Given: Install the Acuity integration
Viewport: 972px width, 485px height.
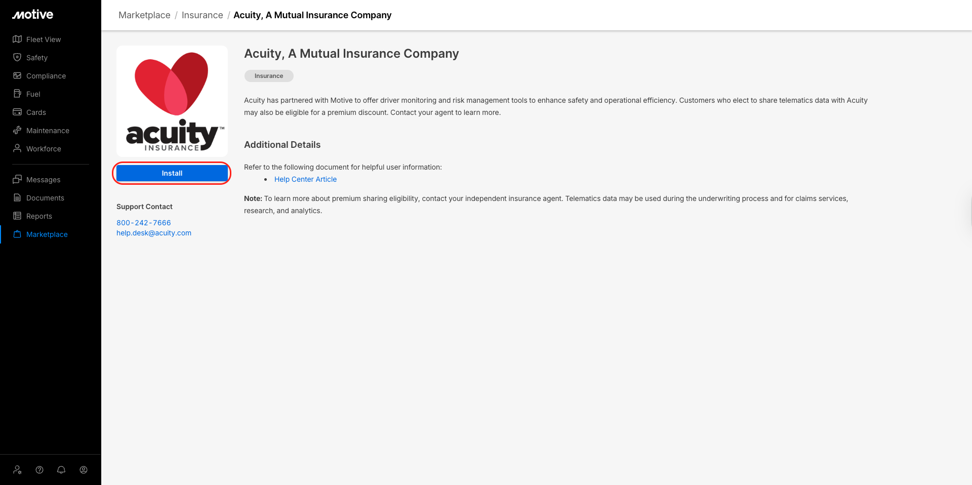Looking at the screenshot, I should pyautogui.click(x=172, y=173).
